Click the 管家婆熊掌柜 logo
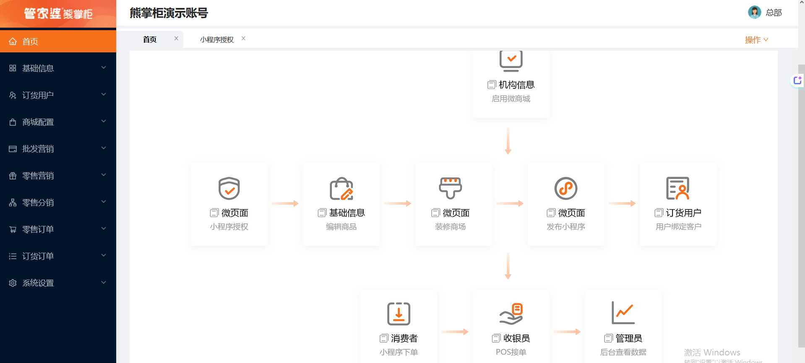The image size is (805, 363). (58, 14)
